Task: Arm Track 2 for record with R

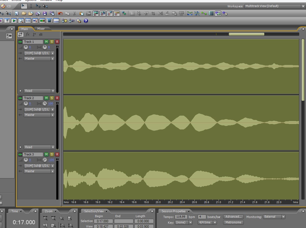Action: tap(57, 98)
